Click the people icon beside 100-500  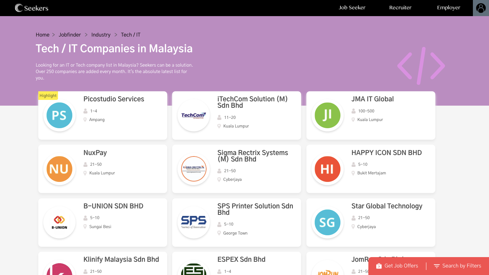[354, 111]
